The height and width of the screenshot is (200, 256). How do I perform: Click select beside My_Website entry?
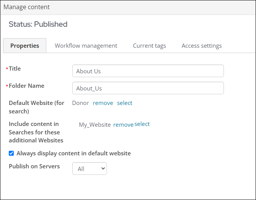point(142,124)
